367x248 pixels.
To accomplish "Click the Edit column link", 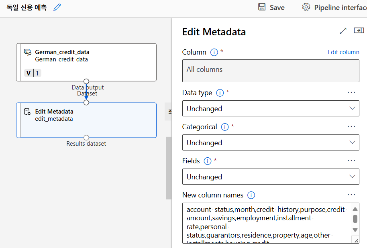I will coord(343,52).
